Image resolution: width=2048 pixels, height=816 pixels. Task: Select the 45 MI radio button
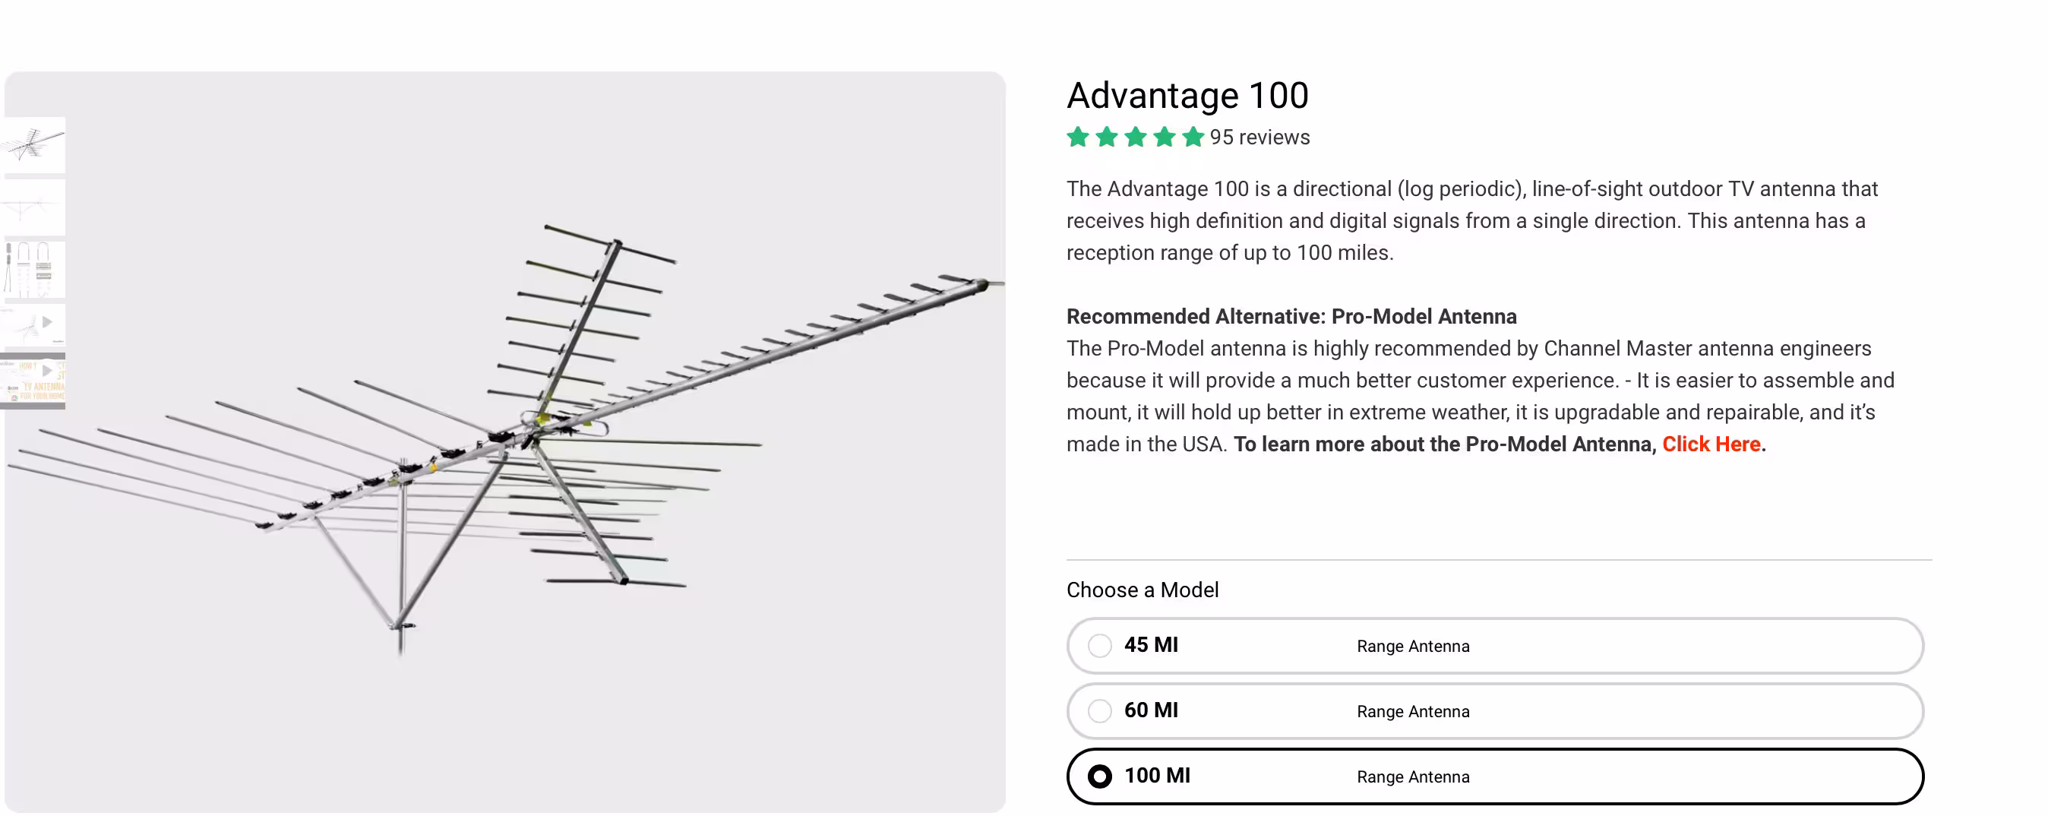click(1099, 645)
